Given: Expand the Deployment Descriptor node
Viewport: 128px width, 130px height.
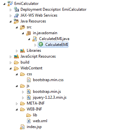Looking at the screenshot, I should (10, 10).
